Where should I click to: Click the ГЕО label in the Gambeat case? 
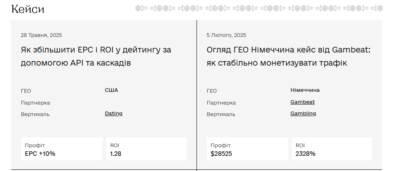211,91
